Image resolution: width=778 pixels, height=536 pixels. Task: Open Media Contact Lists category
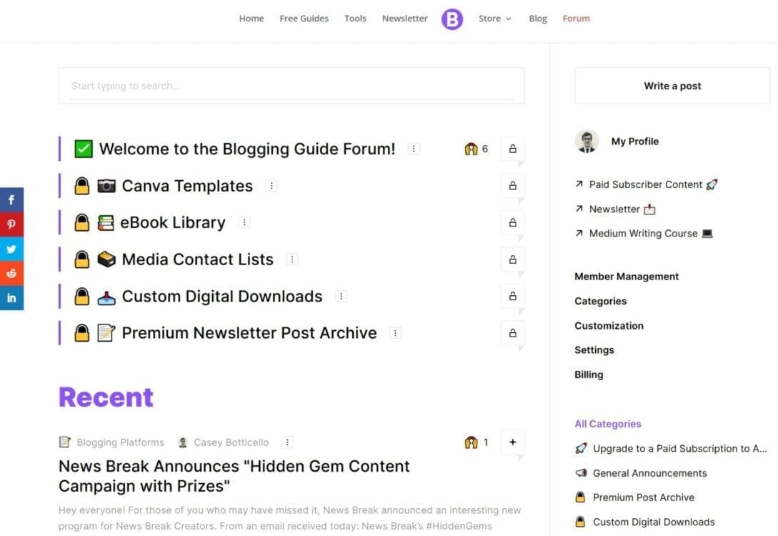pyautogui.click(x=197, y=259)
